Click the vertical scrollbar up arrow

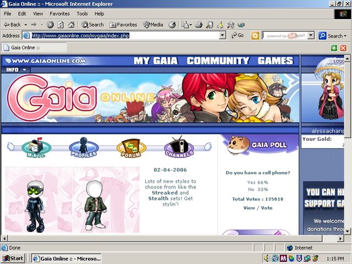click(x=347, y=59)
